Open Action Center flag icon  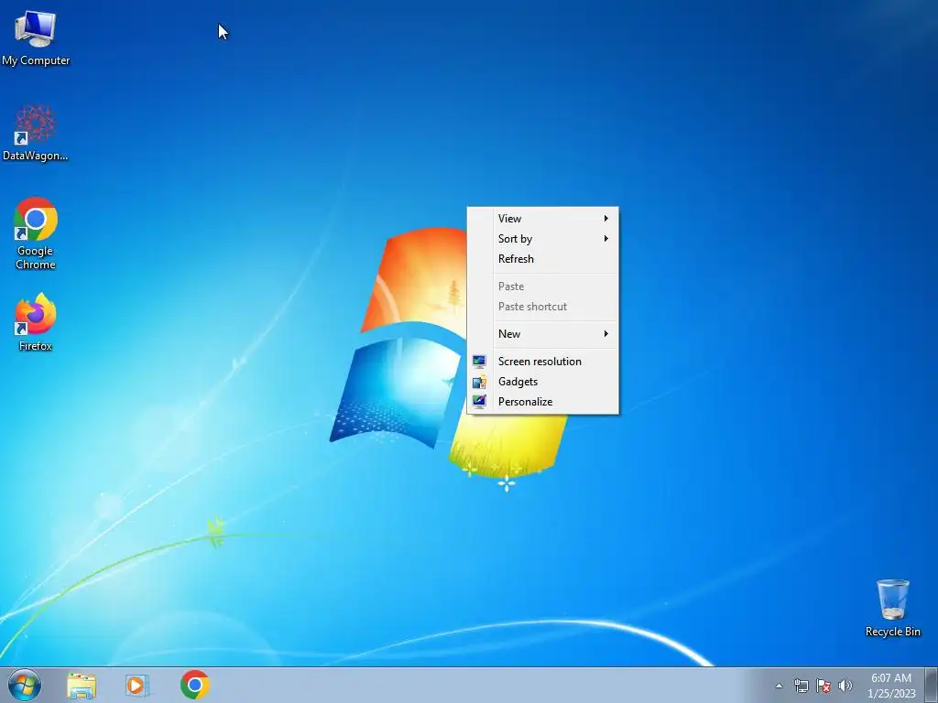(x=823, y=686)
